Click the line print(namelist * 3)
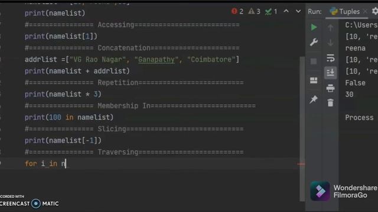The image size is (378, 212). (63, 94)
